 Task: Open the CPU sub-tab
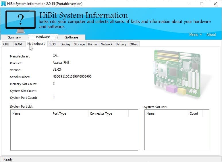click(6, 44)
